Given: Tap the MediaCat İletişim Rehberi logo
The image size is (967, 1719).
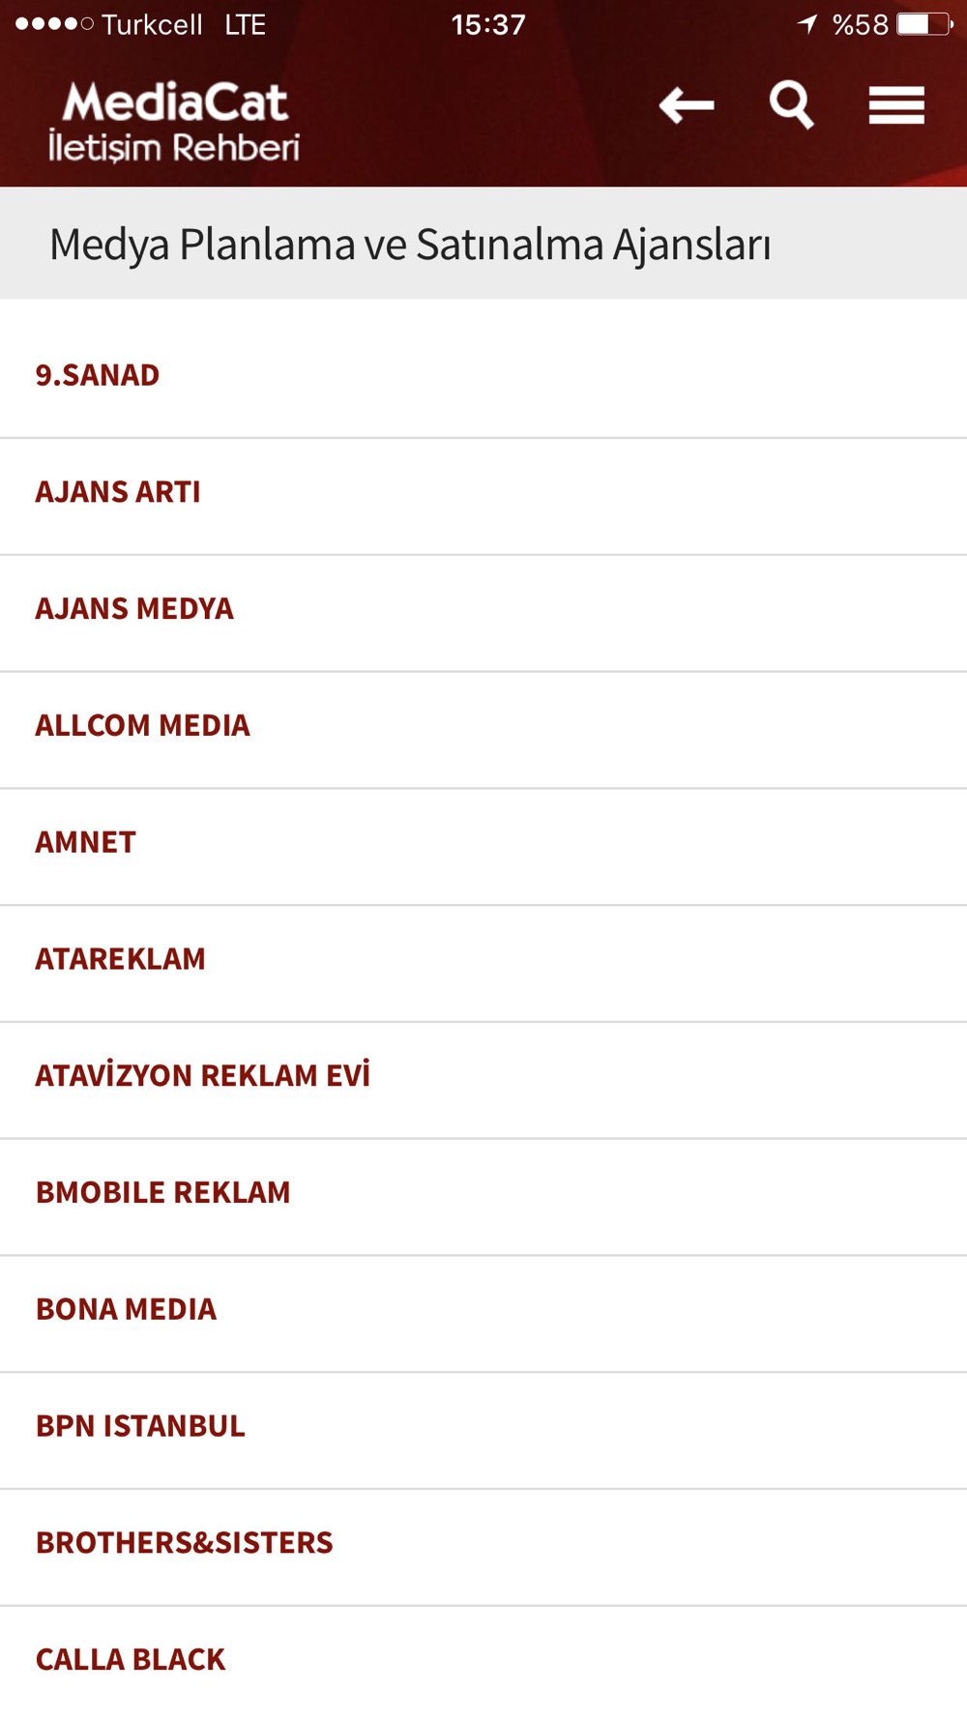Looking at the screenshot, I should point(174,121).
